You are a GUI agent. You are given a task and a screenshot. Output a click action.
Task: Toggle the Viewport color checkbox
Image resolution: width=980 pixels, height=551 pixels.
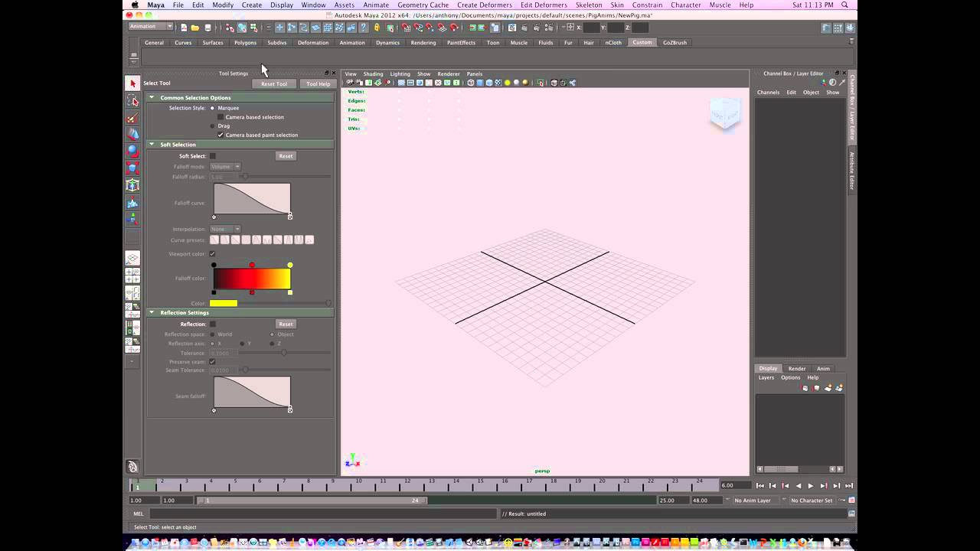(x=212, y=254)
